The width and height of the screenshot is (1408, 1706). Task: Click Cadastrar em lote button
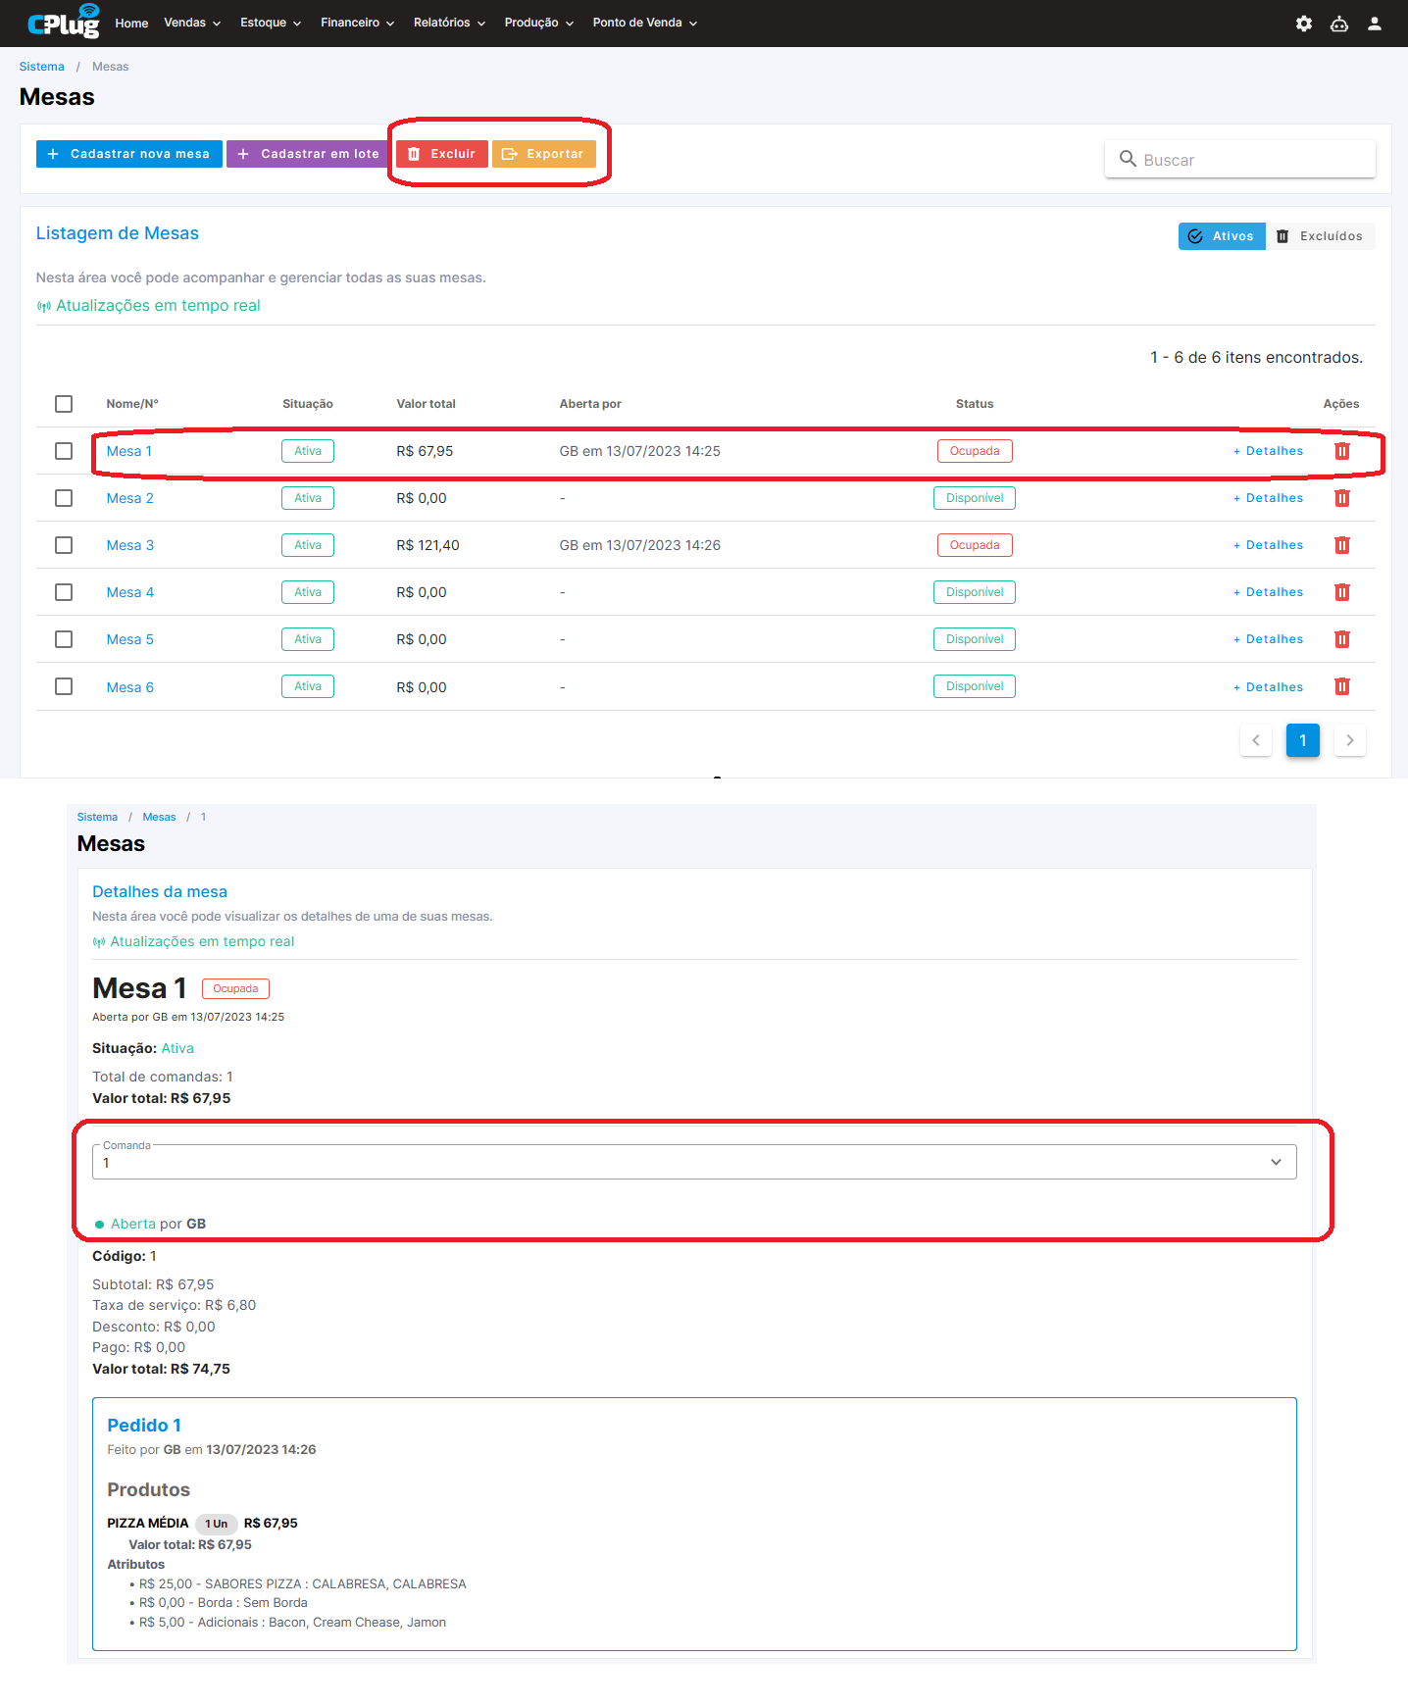tap(308, 154)
